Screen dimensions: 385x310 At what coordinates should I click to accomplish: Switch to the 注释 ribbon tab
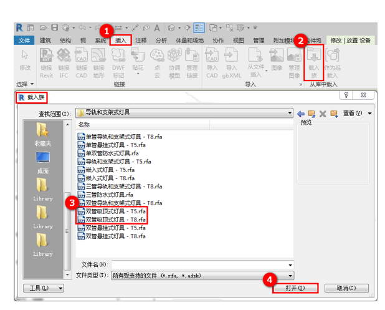[141, 41]
